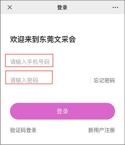The width and height of the screenshot is (125, 145).
Task: Open the three-dot more options menu
Action: [x=115, y=8]
